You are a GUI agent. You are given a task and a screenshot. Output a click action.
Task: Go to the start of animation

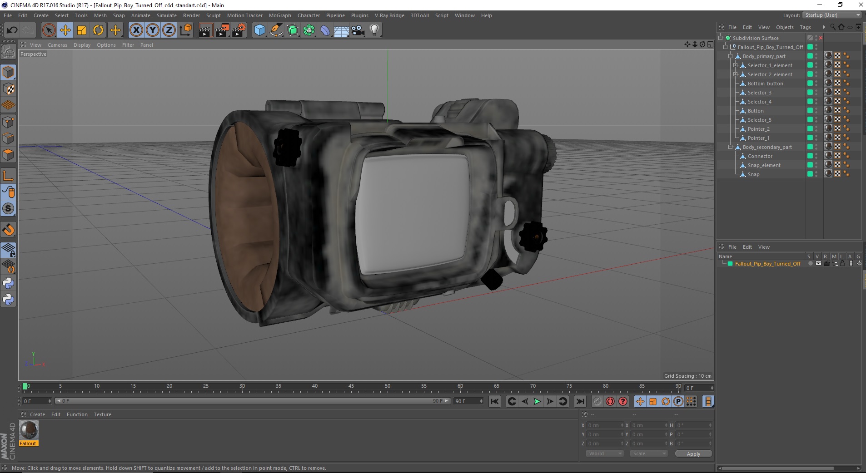tap(495, 401)
